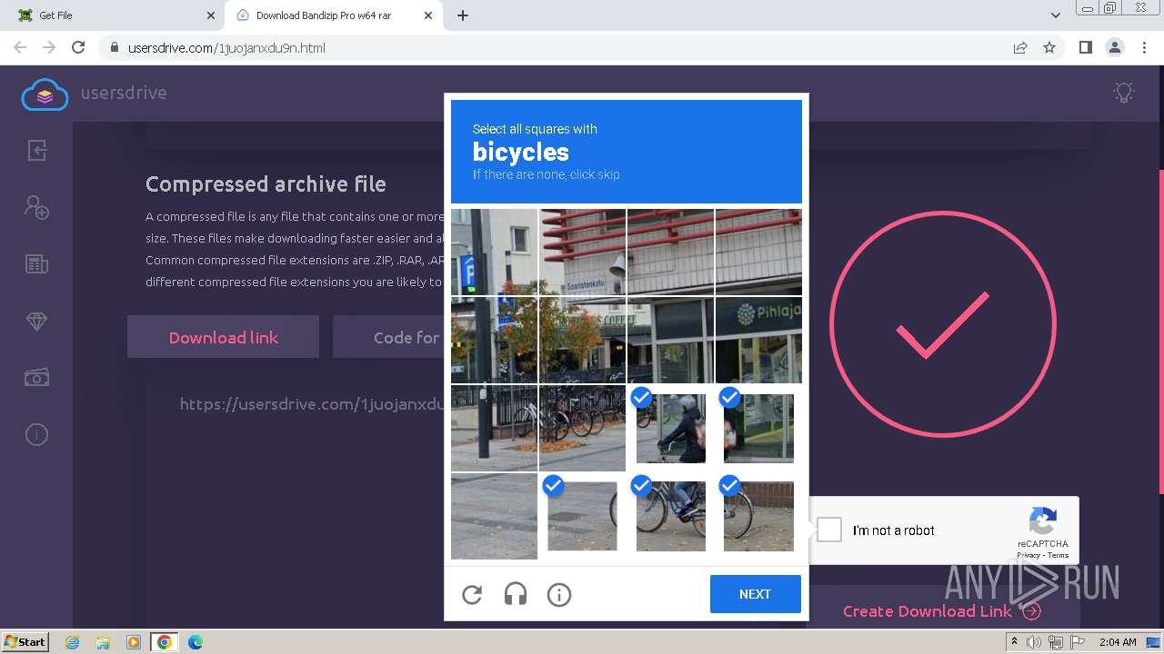Open the add user sidebar icon

pos(36,207)
